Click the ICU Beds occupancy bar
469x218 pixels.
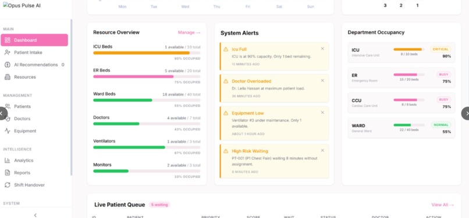click(147, 53)
